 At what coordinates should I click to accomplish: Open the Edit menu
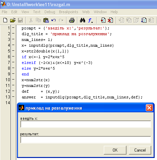tap(14, 12)
